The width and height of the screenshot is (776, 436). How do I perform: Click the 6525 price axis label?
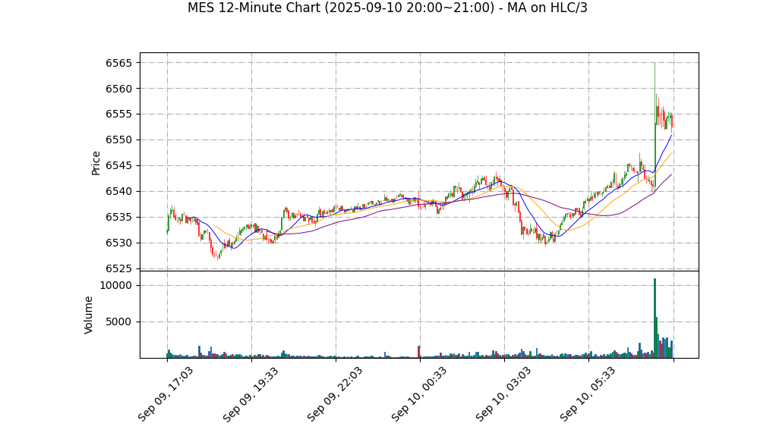tap(118, 268)
